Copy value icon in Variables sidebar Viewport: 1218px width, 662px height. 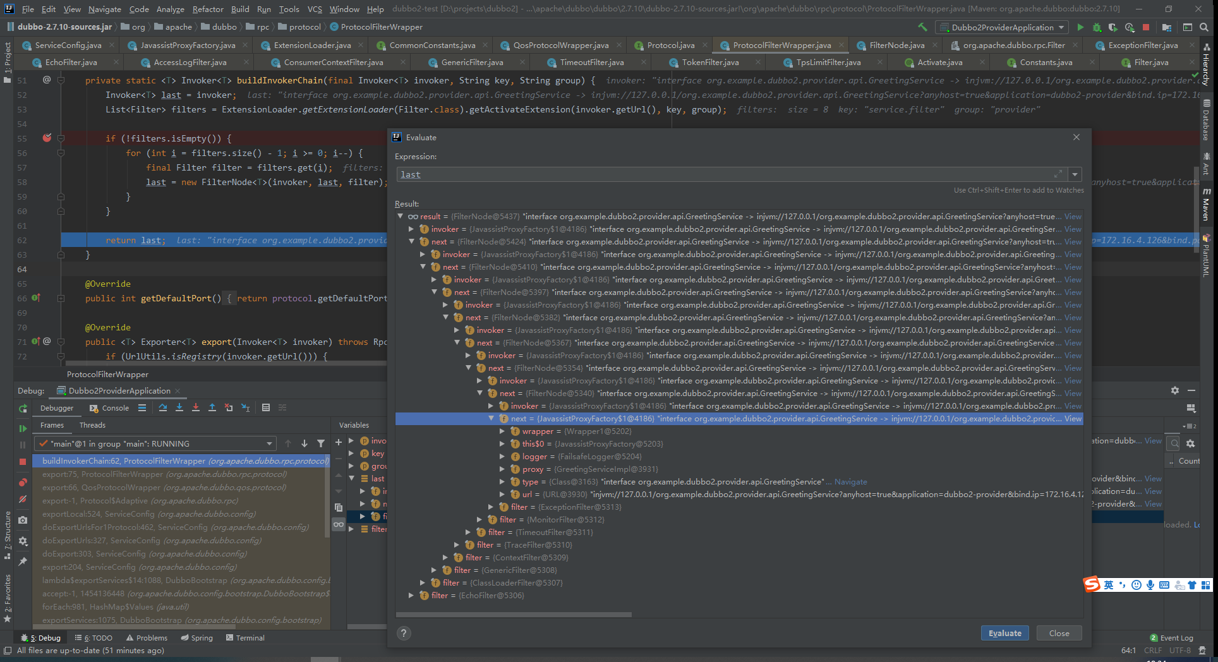coord(339,508)
